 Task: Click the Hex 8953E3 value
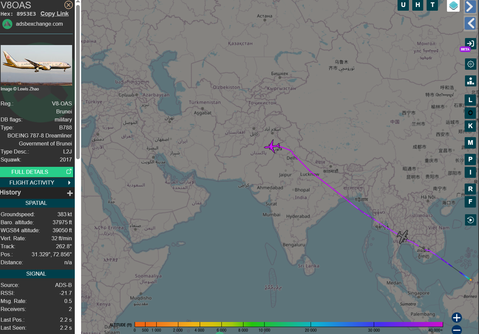26,14
